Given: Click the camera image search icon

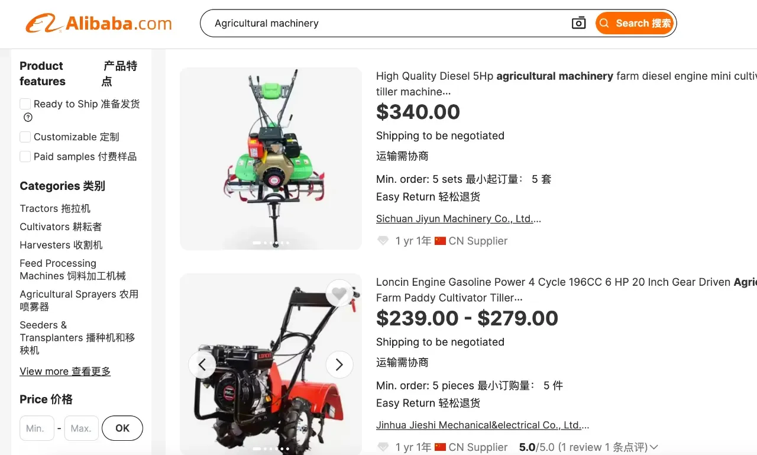Looking at the screenshot, I should coord(578,23).
